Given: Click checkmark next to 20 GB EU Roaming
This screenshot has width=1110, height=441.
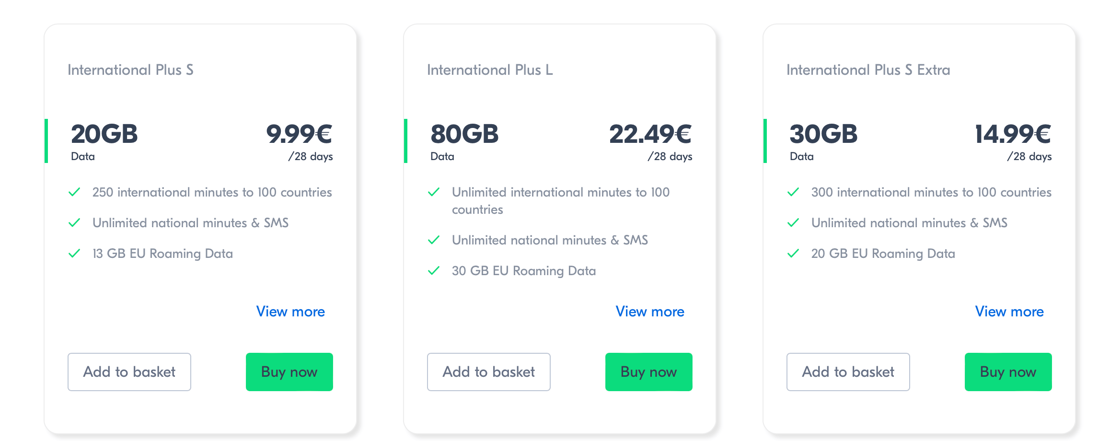Looking at the screenshot, I should 793,254.
